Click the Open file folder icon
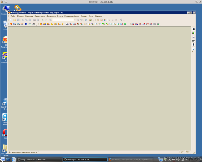 [15, 20]
